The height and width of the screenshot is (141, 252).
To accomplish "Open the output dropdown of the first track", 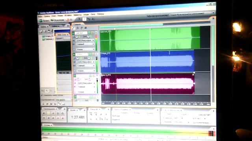I will point(85,44).
